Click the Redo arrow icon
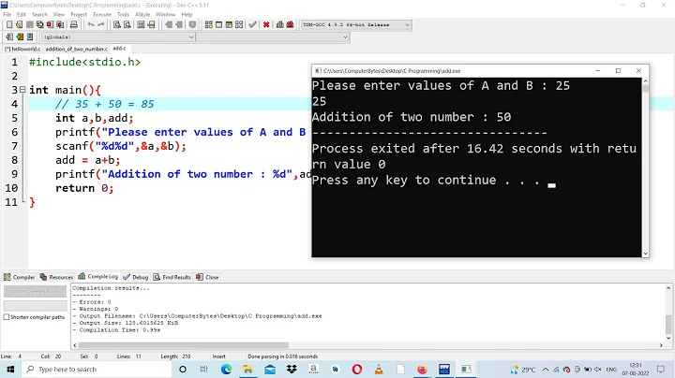The image size is (675, 378). (x=100, y=25)
